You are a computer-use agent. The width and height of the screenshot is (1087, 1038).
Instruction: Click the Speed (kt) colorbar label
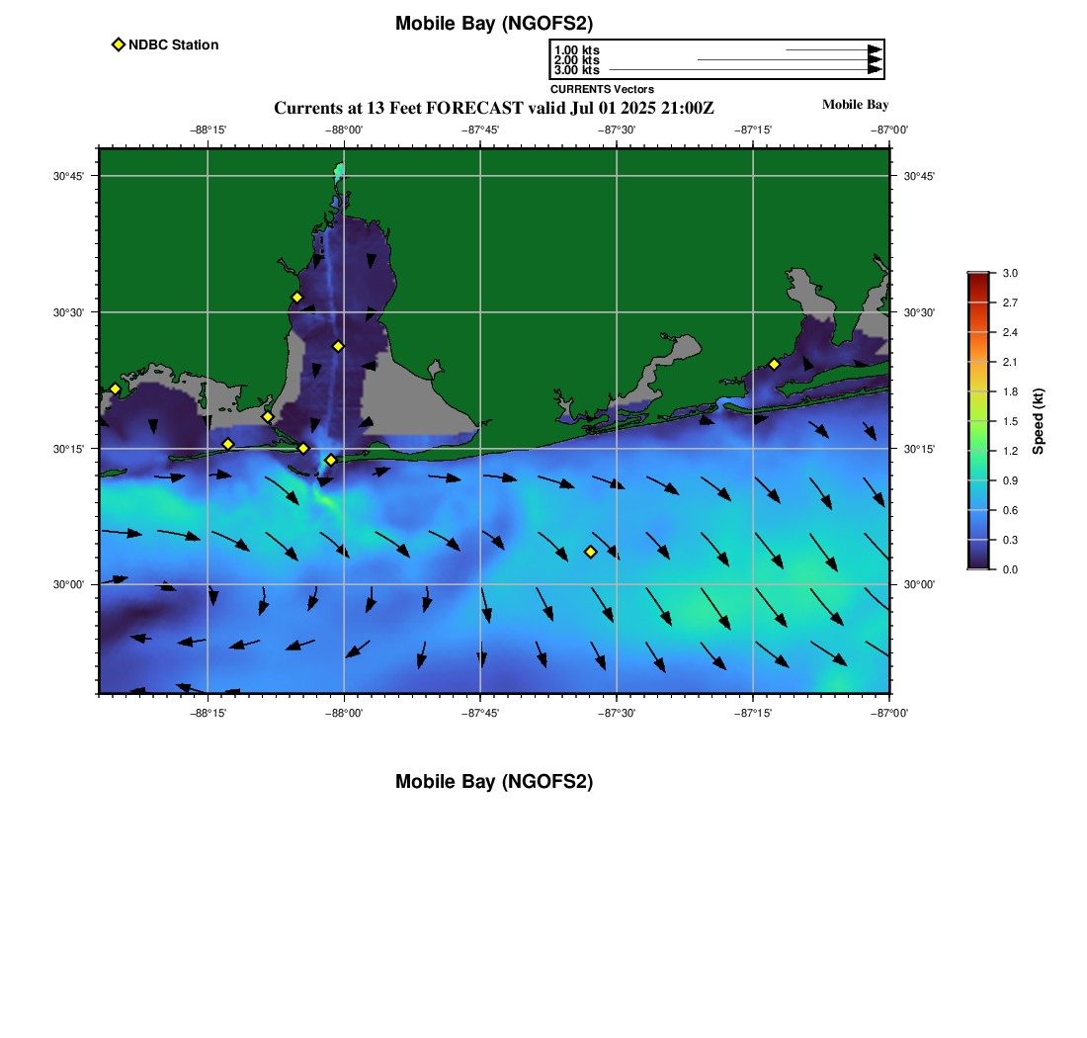coord(1038,421)
